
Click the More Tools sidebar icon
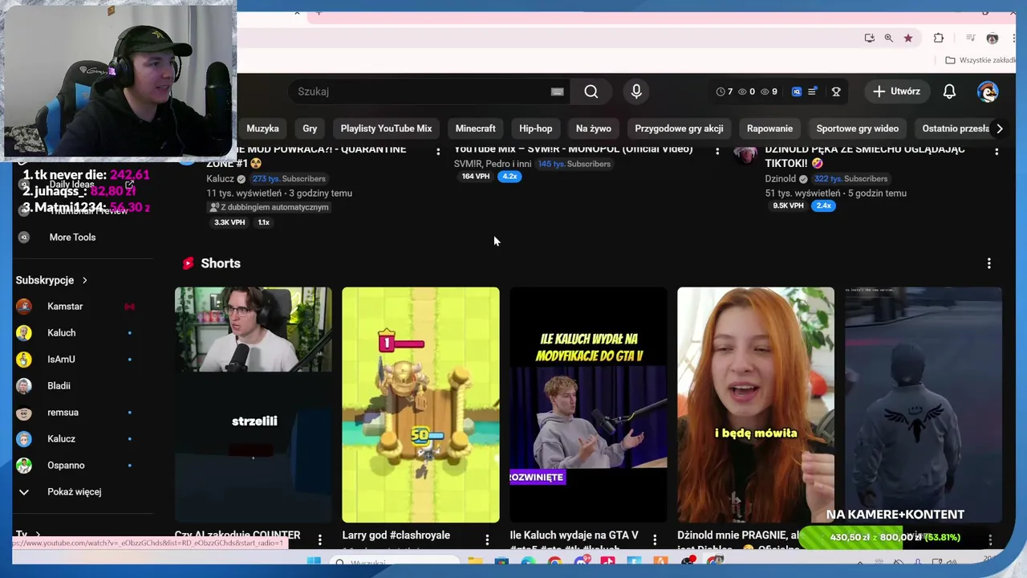[x=24, y=237]
